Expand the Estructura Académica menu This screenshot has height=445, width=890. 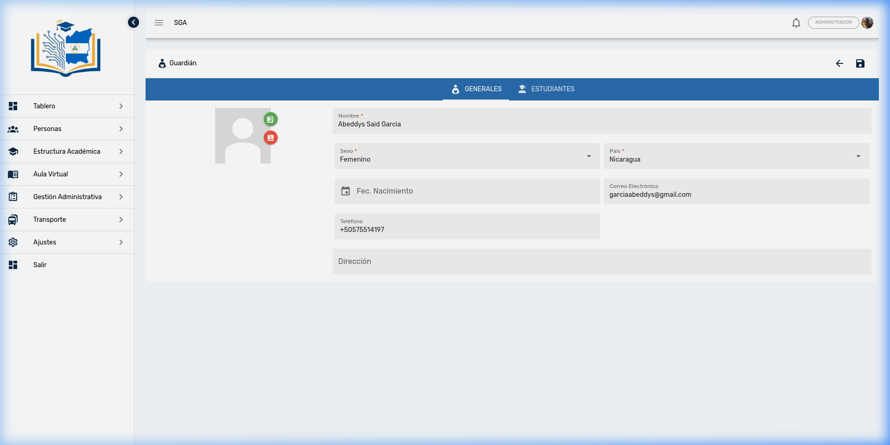(67, 151)
